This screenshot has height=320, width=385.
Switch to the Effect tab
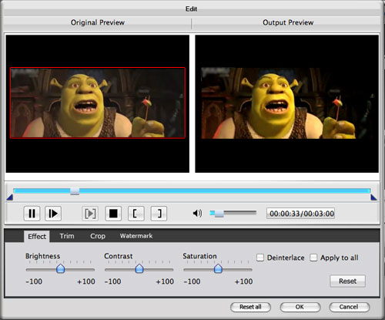pos(37,236)
